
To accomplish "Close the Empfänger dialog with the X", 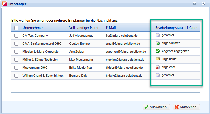I will click(x=203, y=4).
